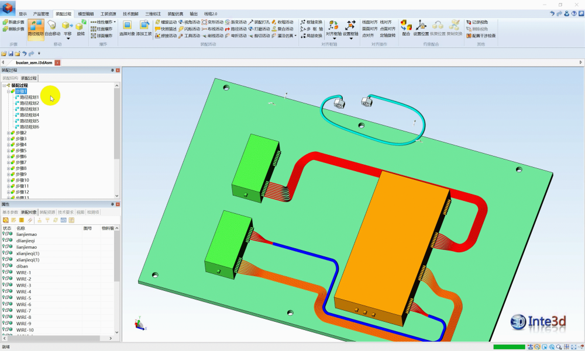Toggle the lightbulb visibility for WIRE-3
The image size is (585, 351).
point(4,284)
